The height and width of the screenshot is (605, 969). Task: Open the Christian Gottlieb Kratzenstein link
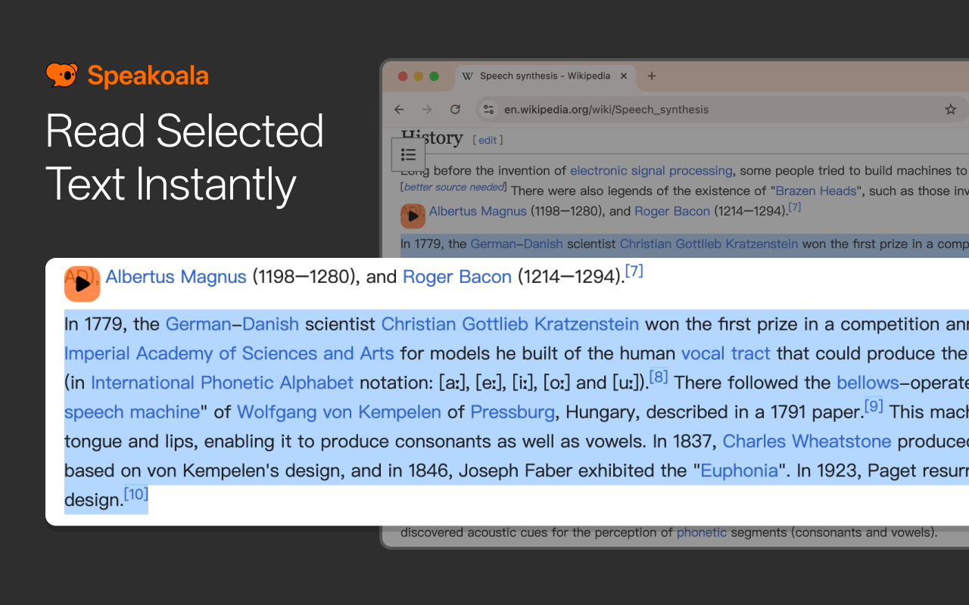click(x=509, y=324)
